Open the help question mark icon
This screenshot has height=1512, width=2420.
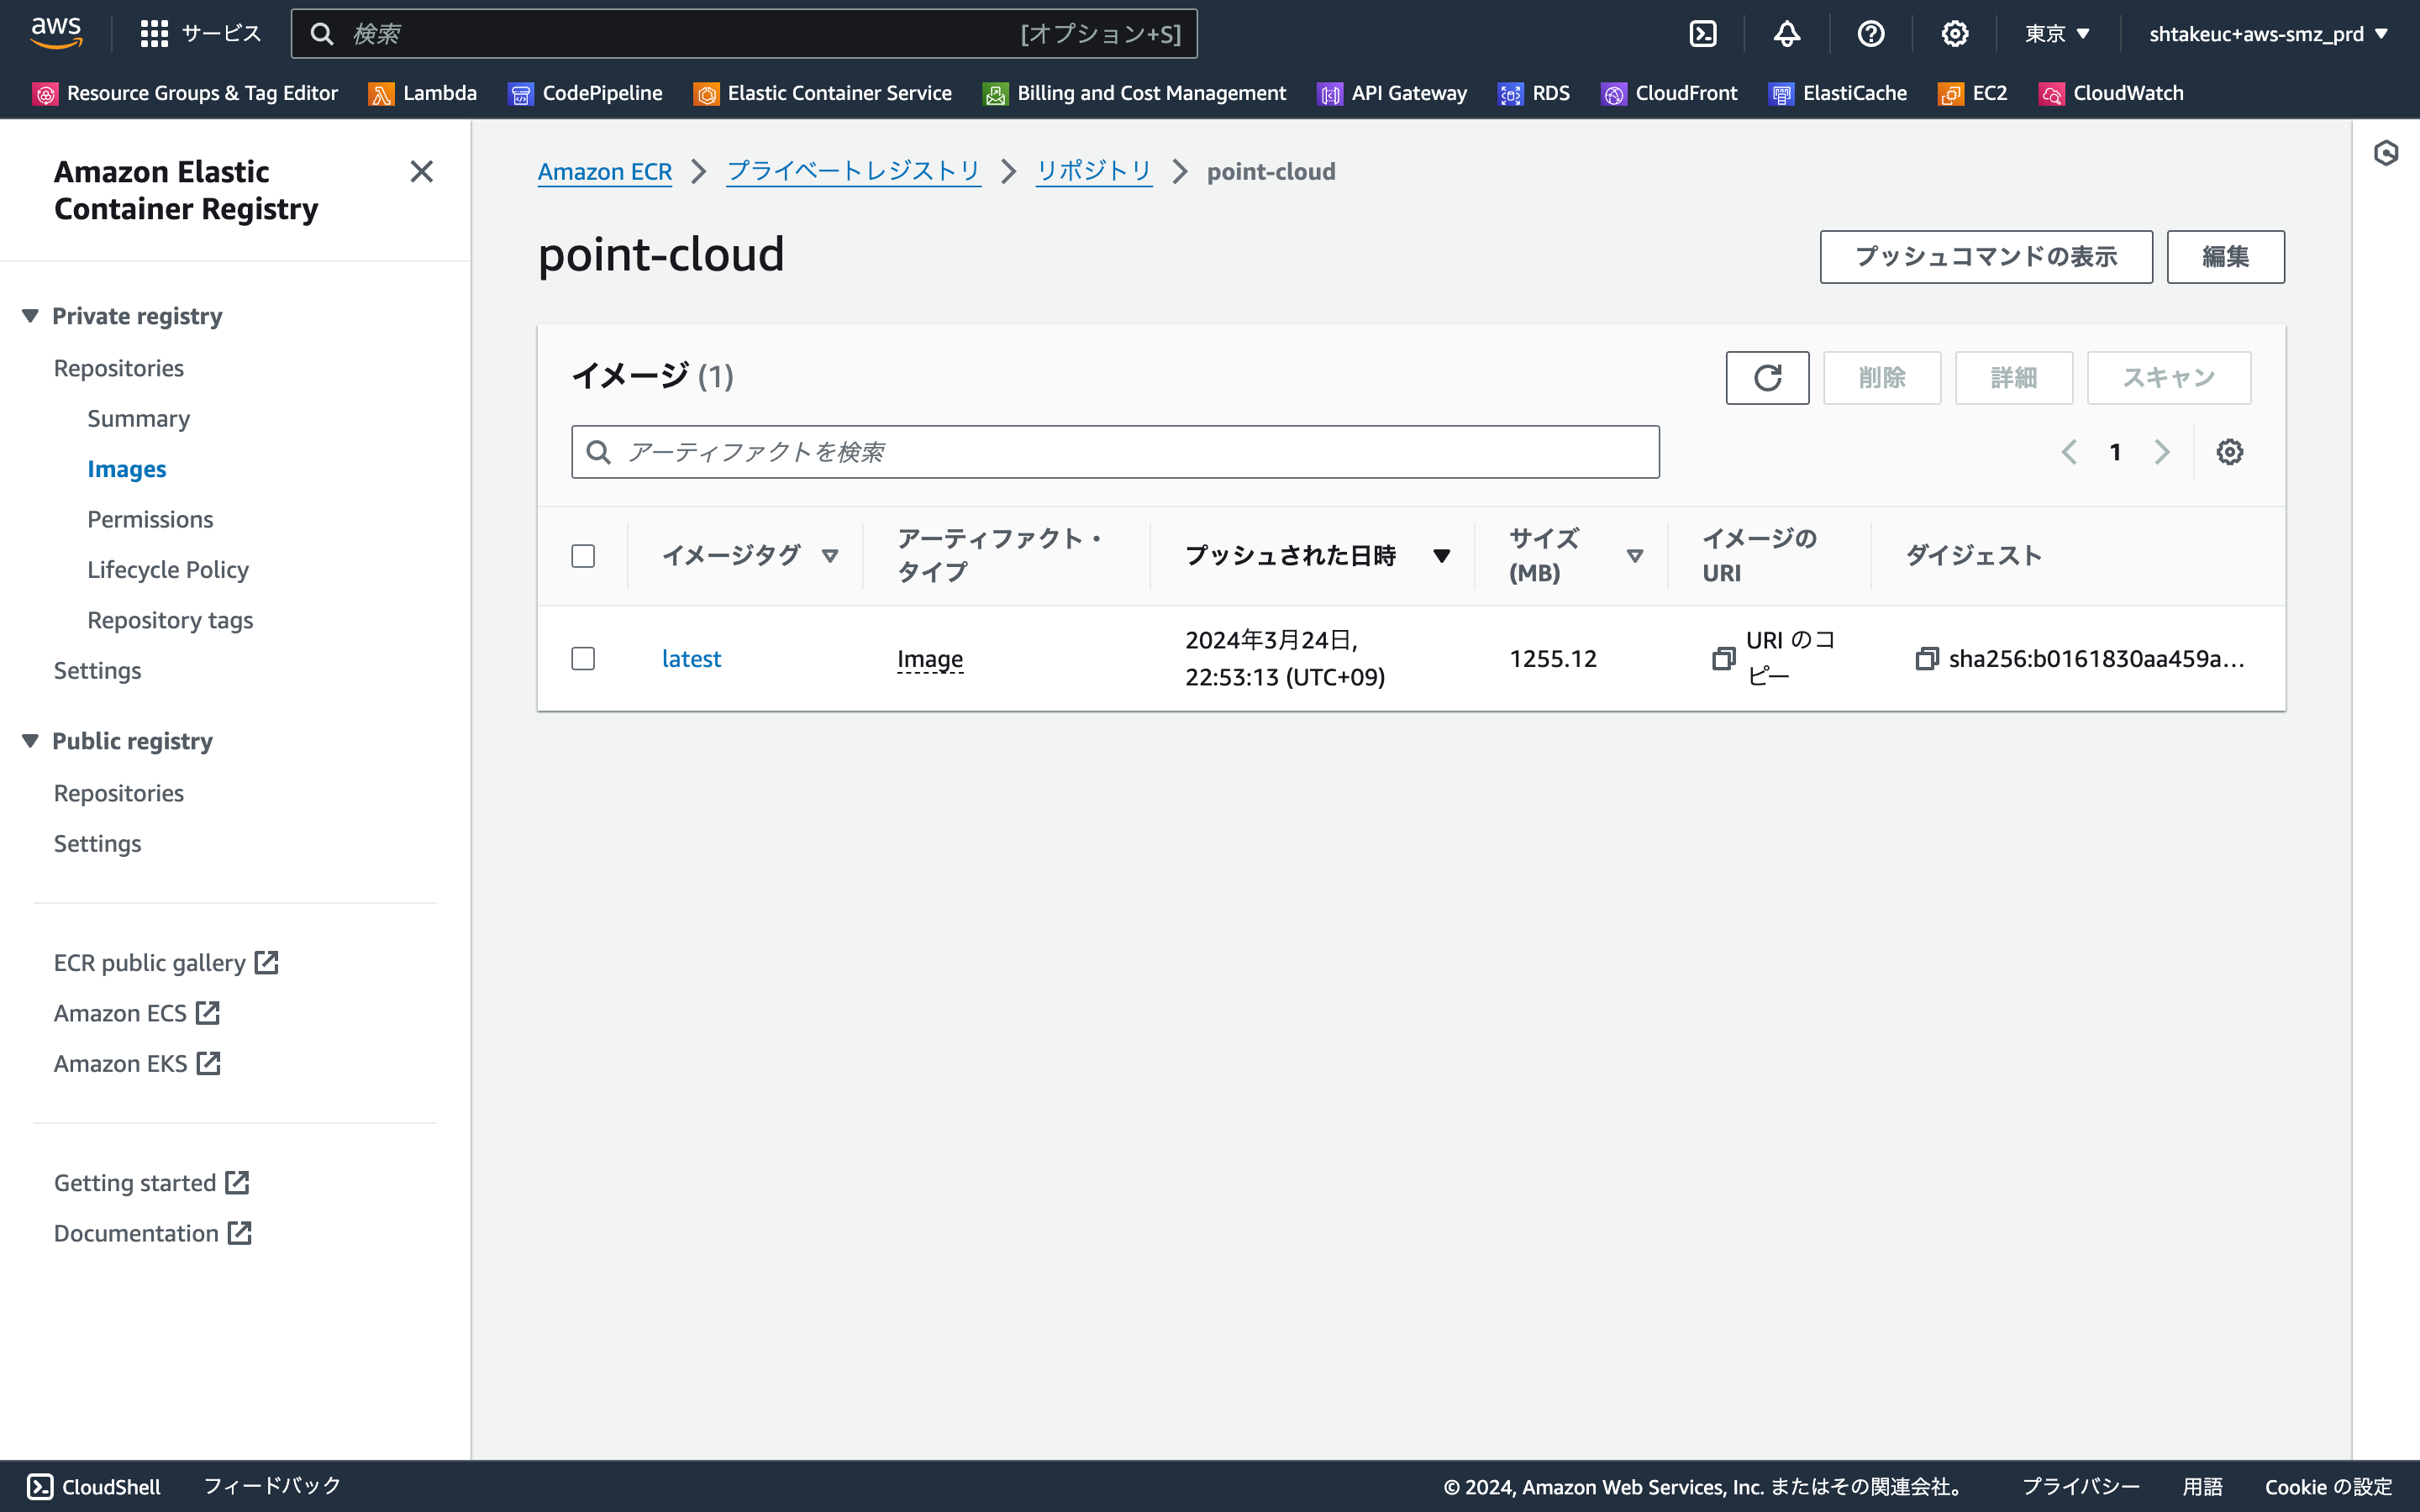tap(1871, 34)
